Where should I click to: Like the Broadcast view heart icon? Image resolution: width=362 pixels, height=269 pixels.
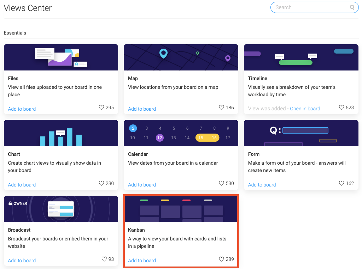pos(104,259)
